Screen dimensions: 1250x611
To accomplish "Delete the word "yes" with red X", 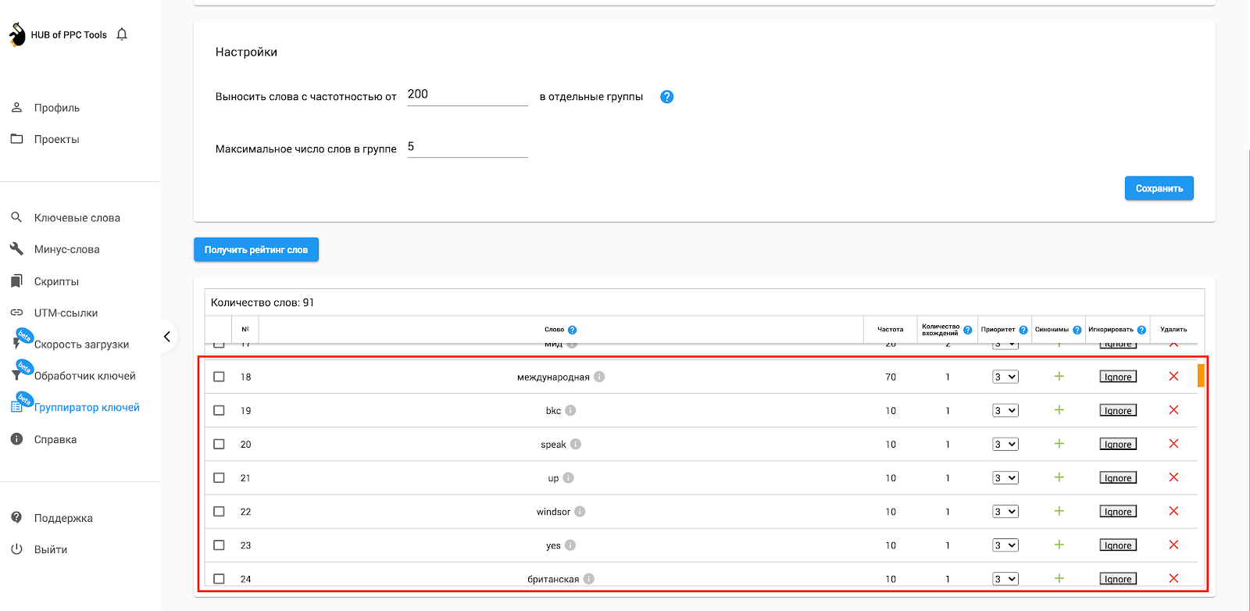I will click(1173, 545).
